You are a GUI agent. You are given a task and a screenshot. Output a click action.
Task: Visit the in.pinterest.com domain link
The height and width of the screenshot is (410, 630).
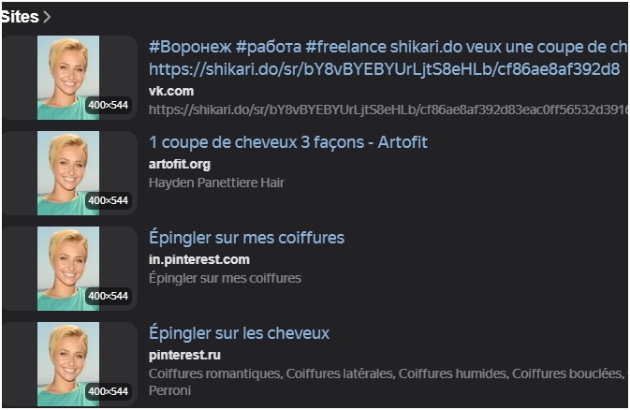tap(199, 259)
